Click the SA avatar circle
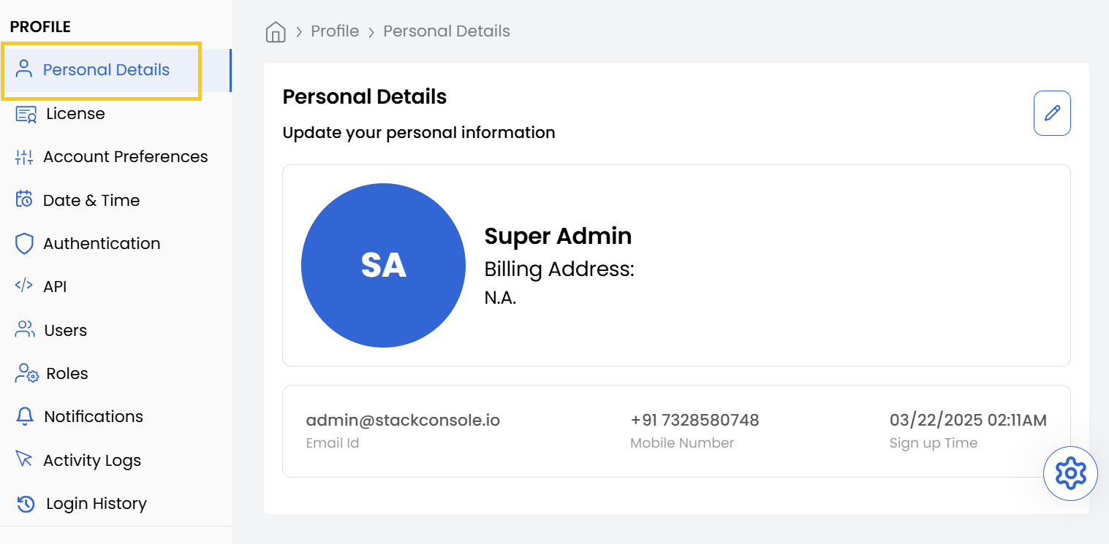The width and height of the screenshot is (1109, 544). [383, 265]
